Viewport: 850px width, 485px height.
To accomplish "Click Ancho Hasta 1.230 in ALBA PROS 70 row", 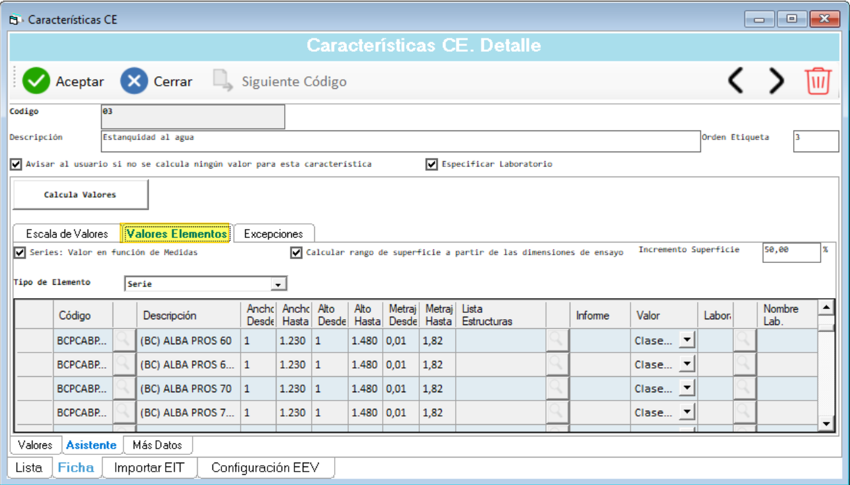I will [x=294, y=388].
